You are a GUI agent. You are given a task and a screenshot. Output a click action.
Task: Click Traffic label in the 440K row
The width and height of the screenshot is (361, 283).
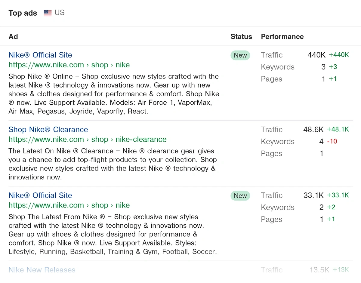(272, 55)
